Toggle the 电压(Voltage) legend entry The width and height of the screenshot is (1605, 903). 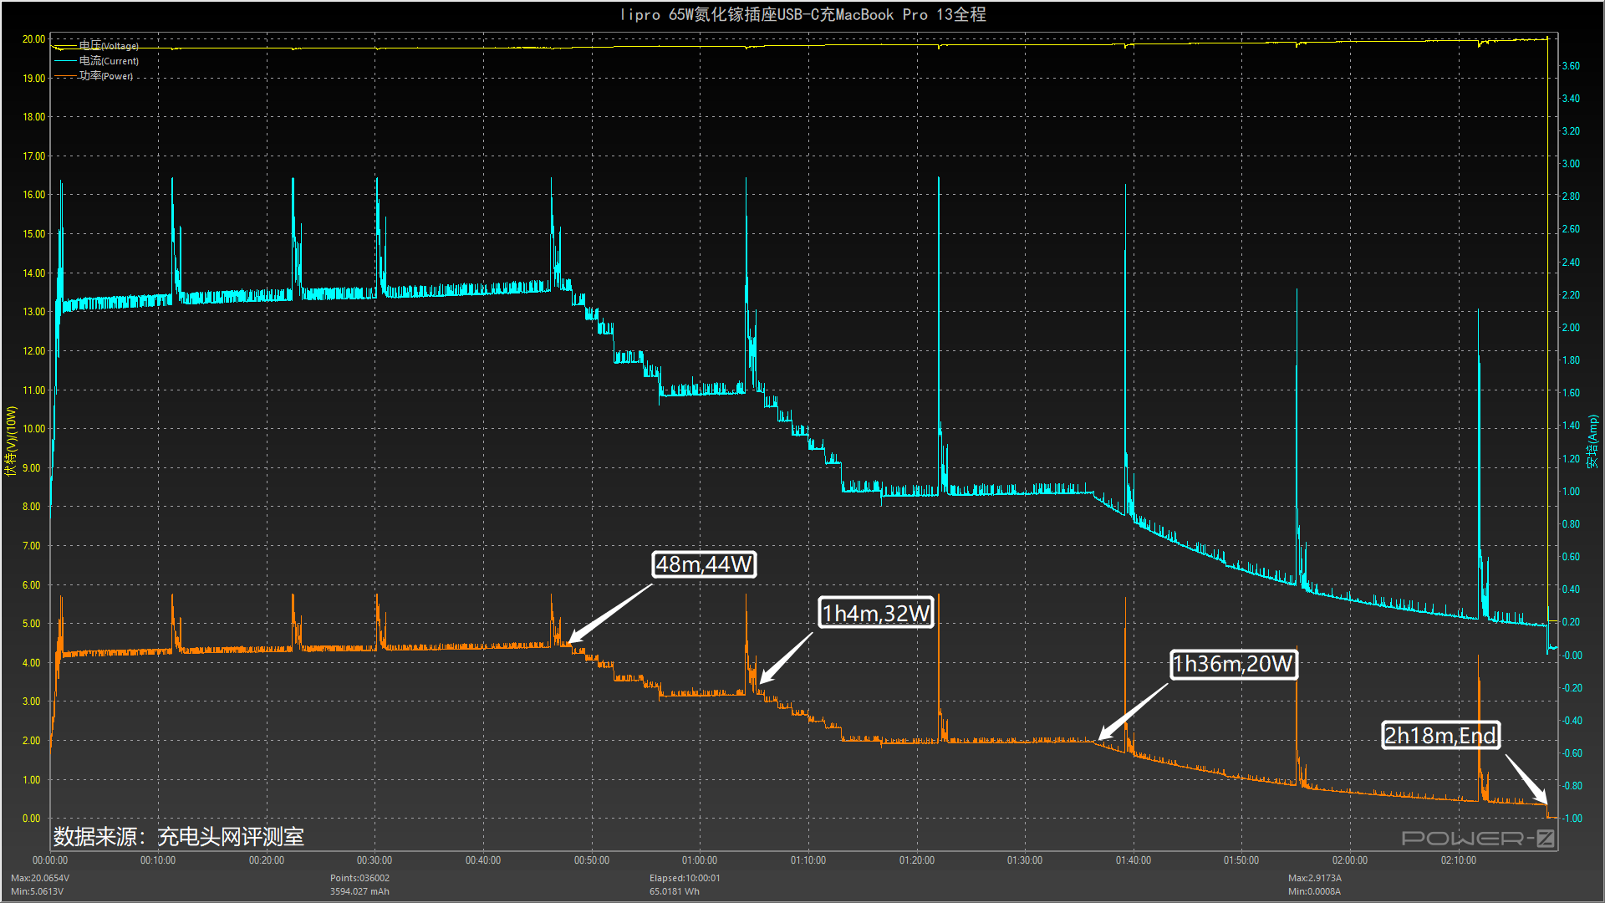[109, 46]
